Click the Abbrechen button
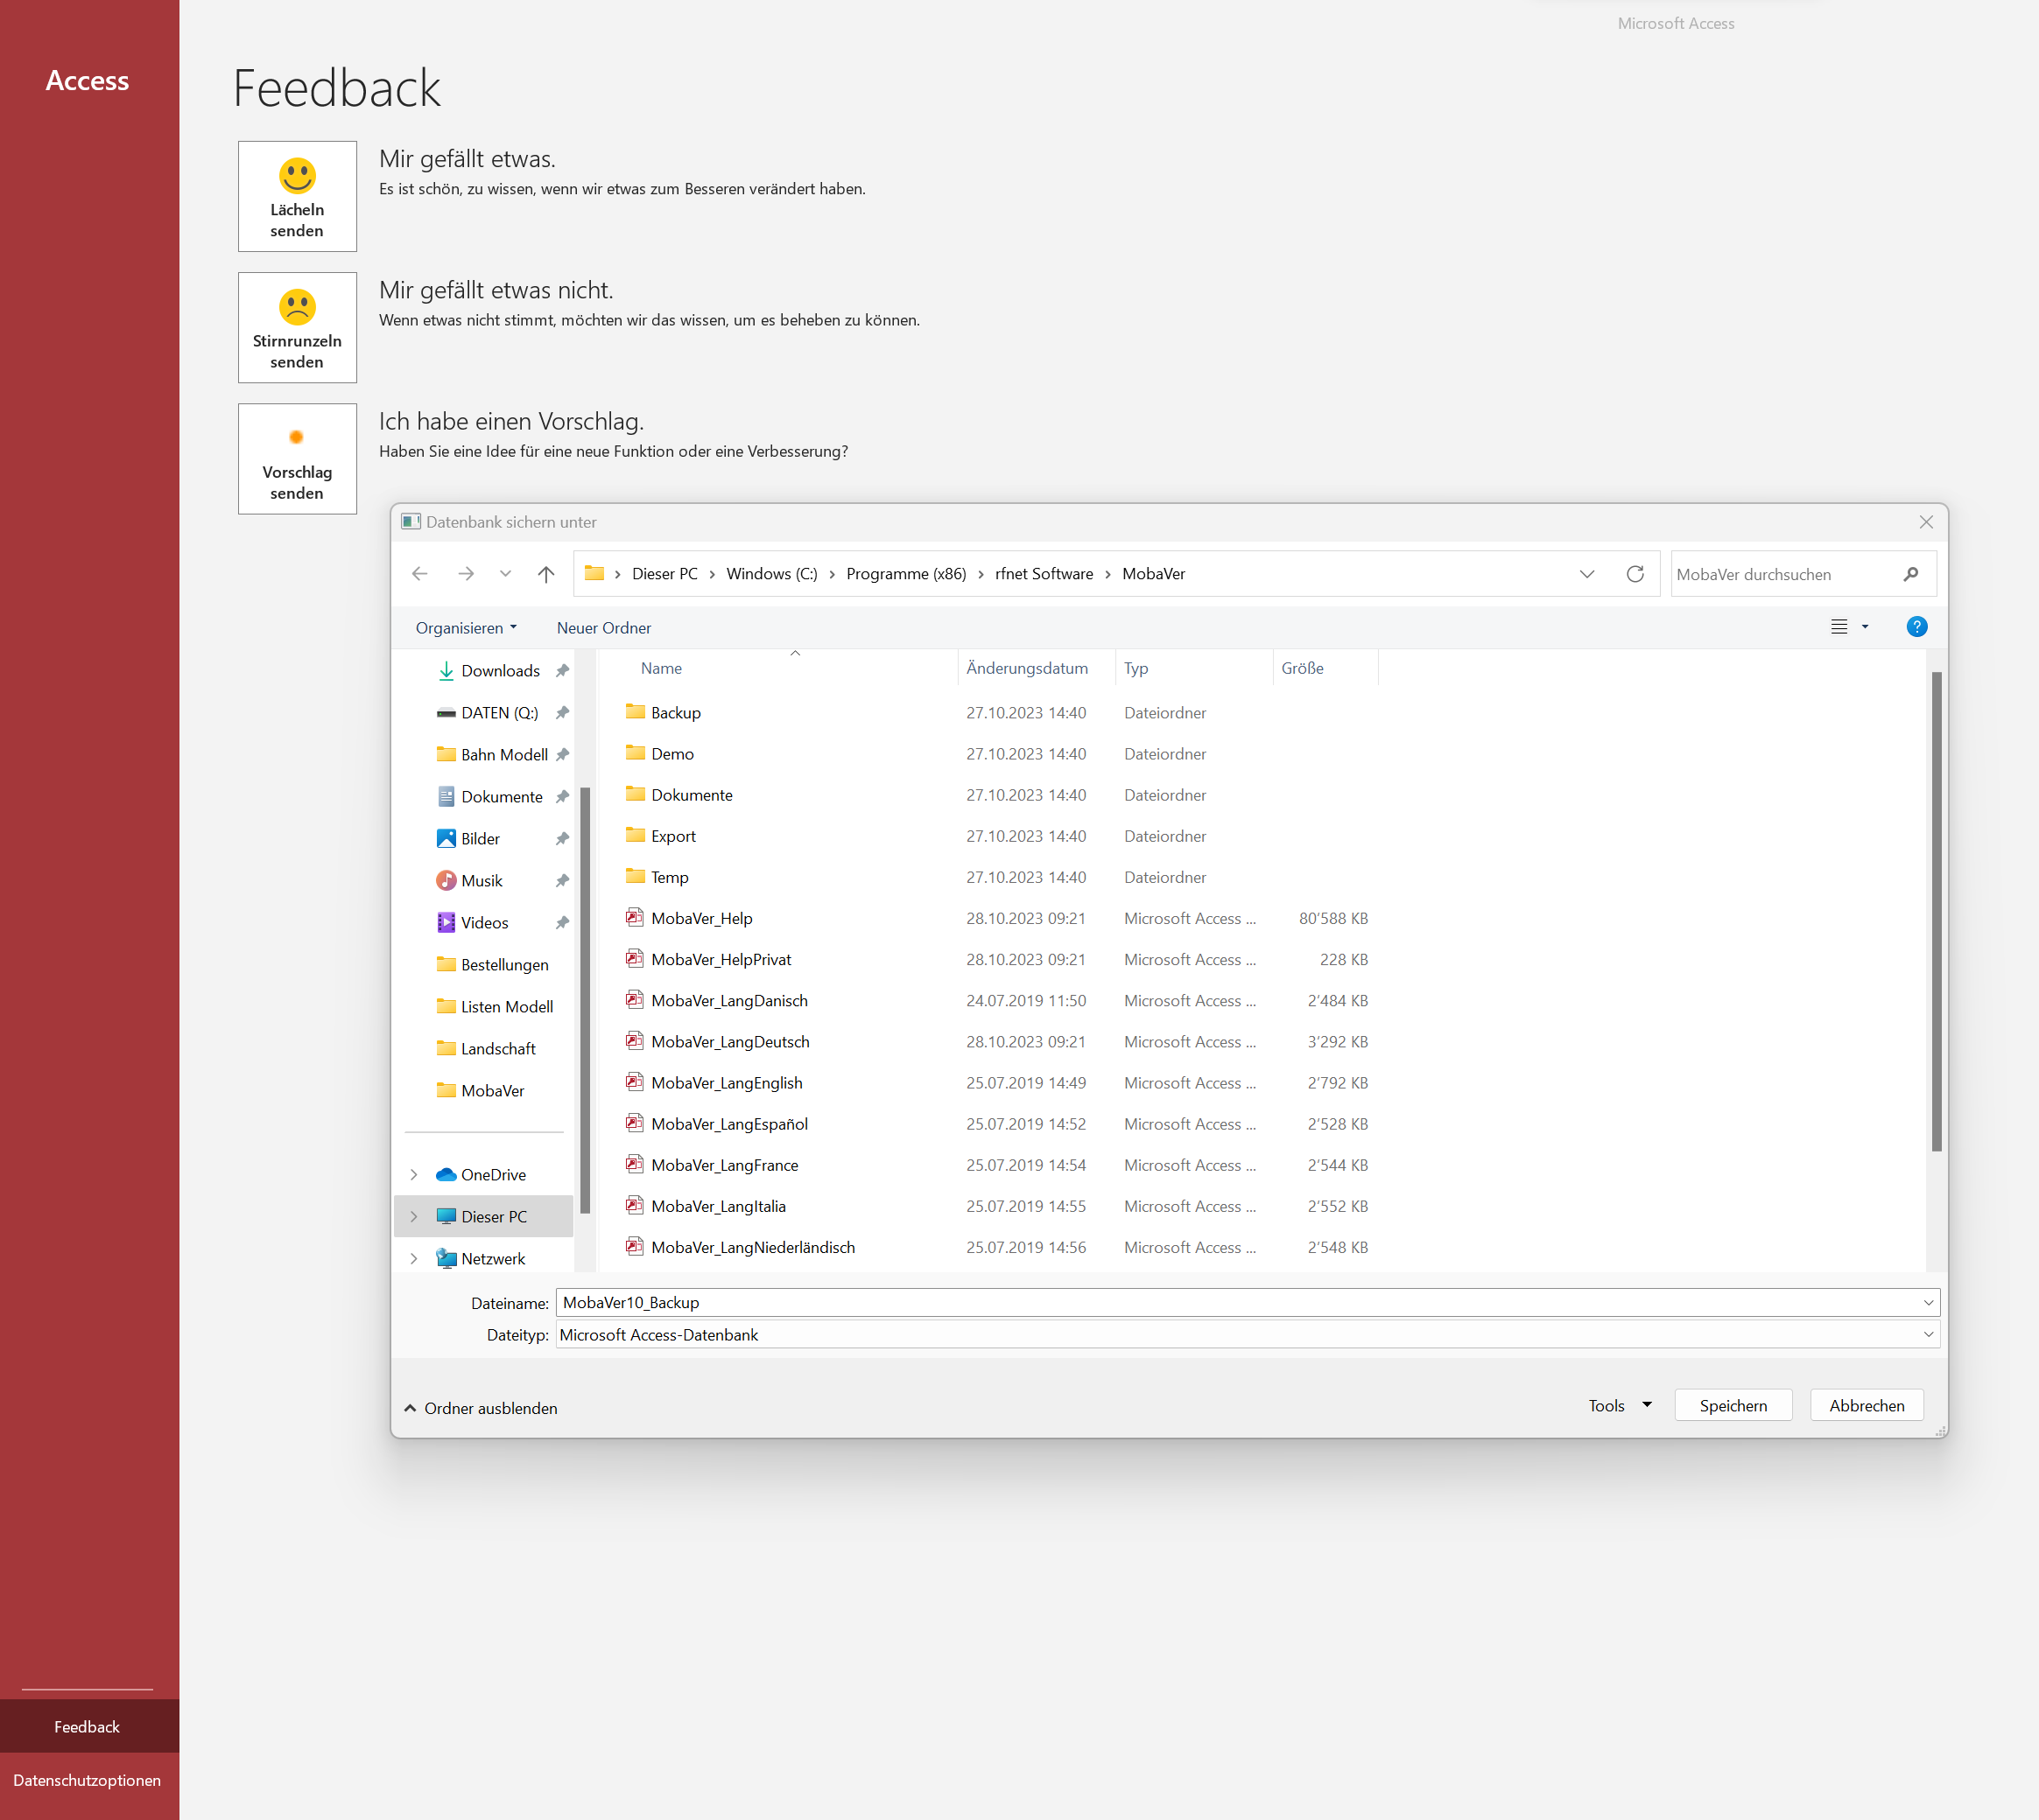This screenshot has height=1820, width=2039. (x=1866, y=1406)
